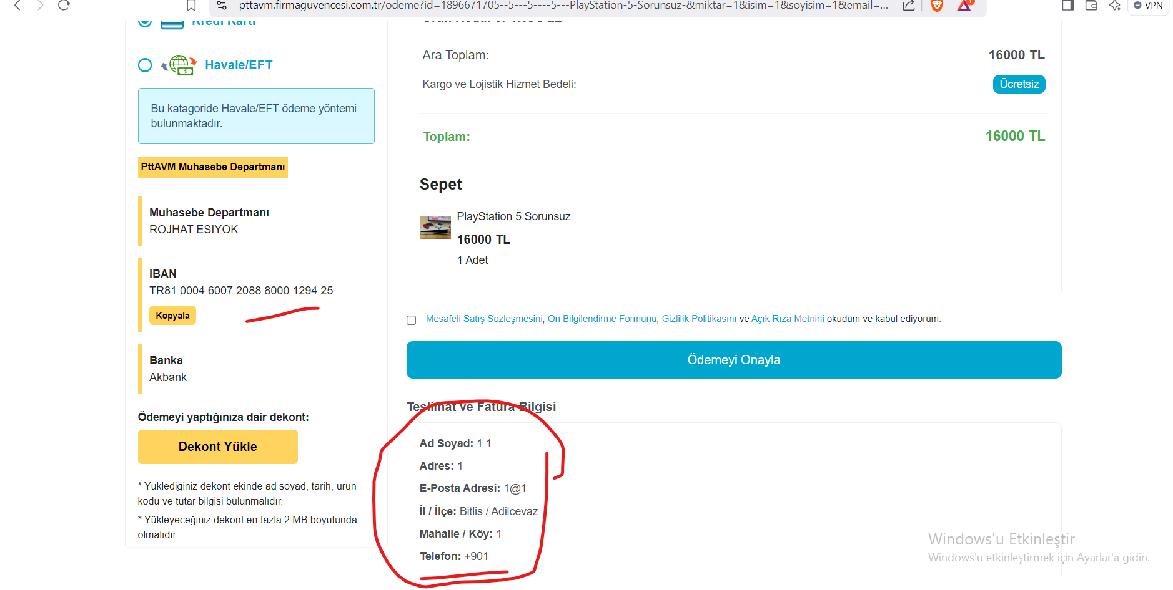Select the IBAN number TR81 0004 6007...
The image size is (1173, 590).
(x=241, y=291)
